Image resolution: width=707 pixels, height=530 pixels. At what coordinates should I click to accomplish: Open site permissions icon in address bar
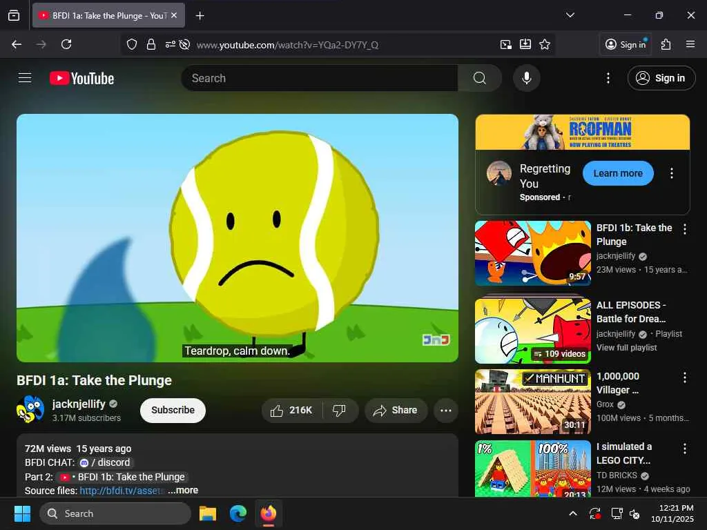(x=170, y=44)
